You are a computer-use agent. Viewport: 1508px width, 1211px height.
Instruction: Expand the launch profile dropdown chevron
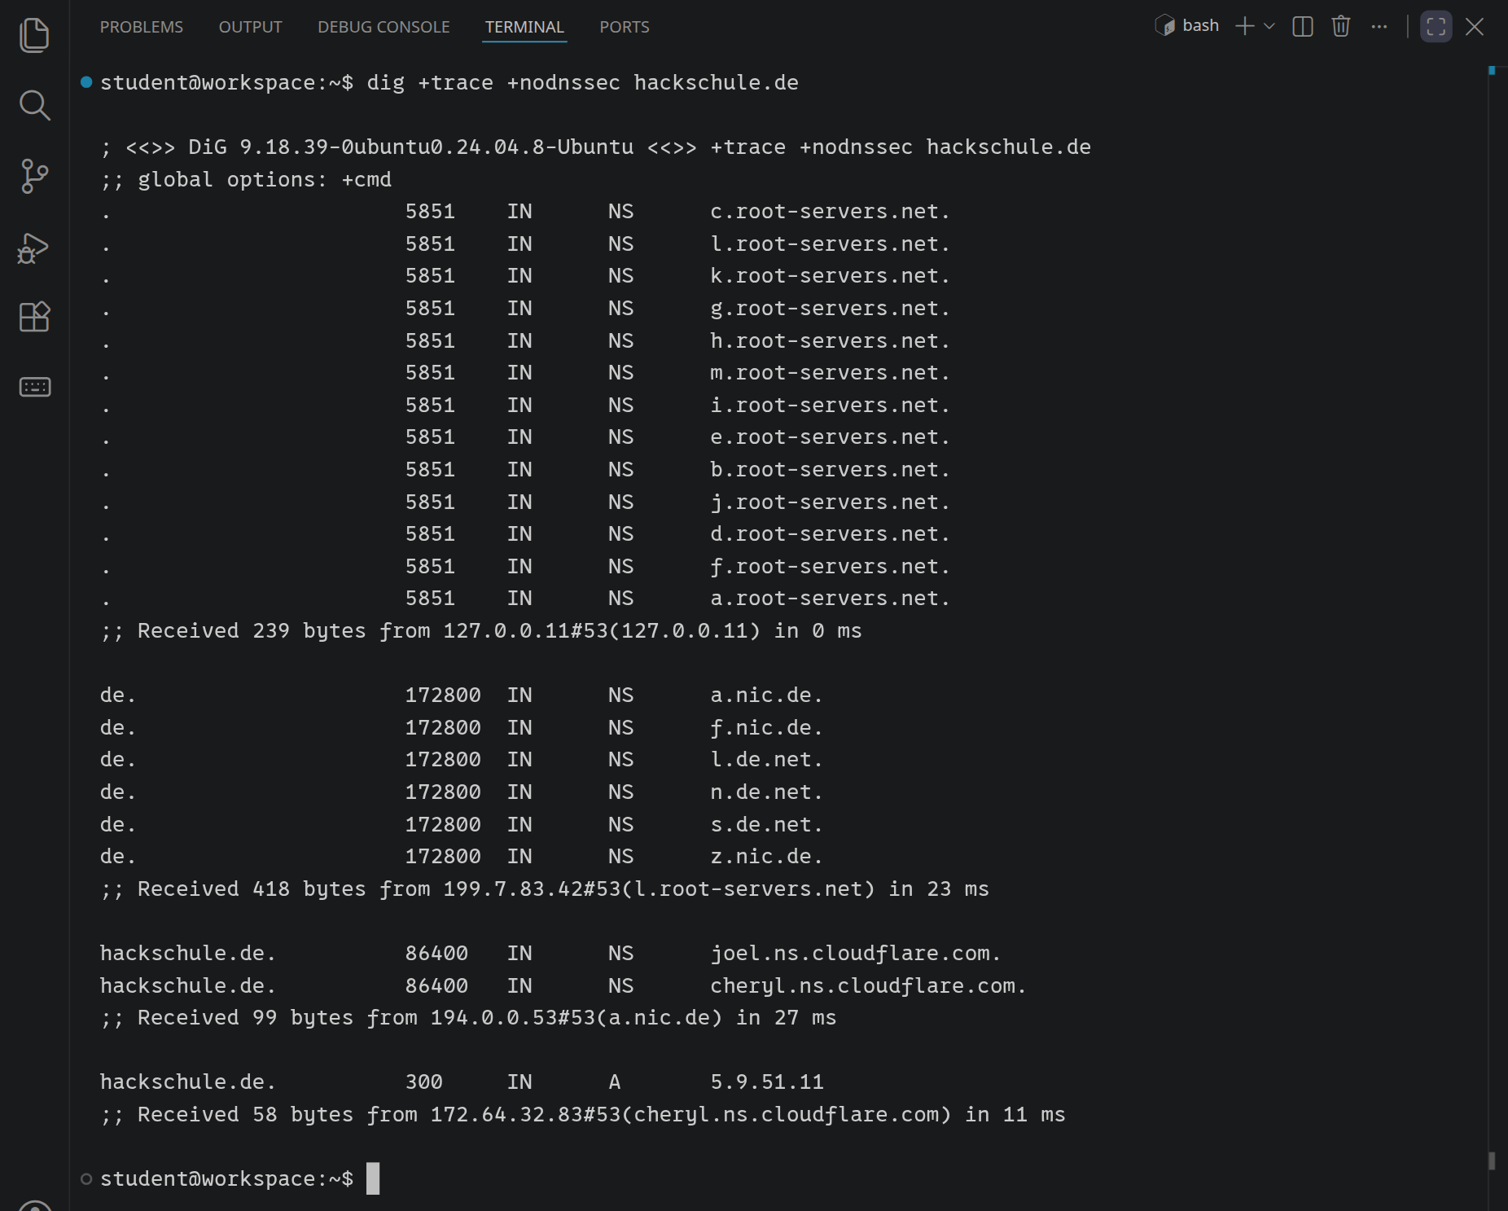[x=1269, y=26]
